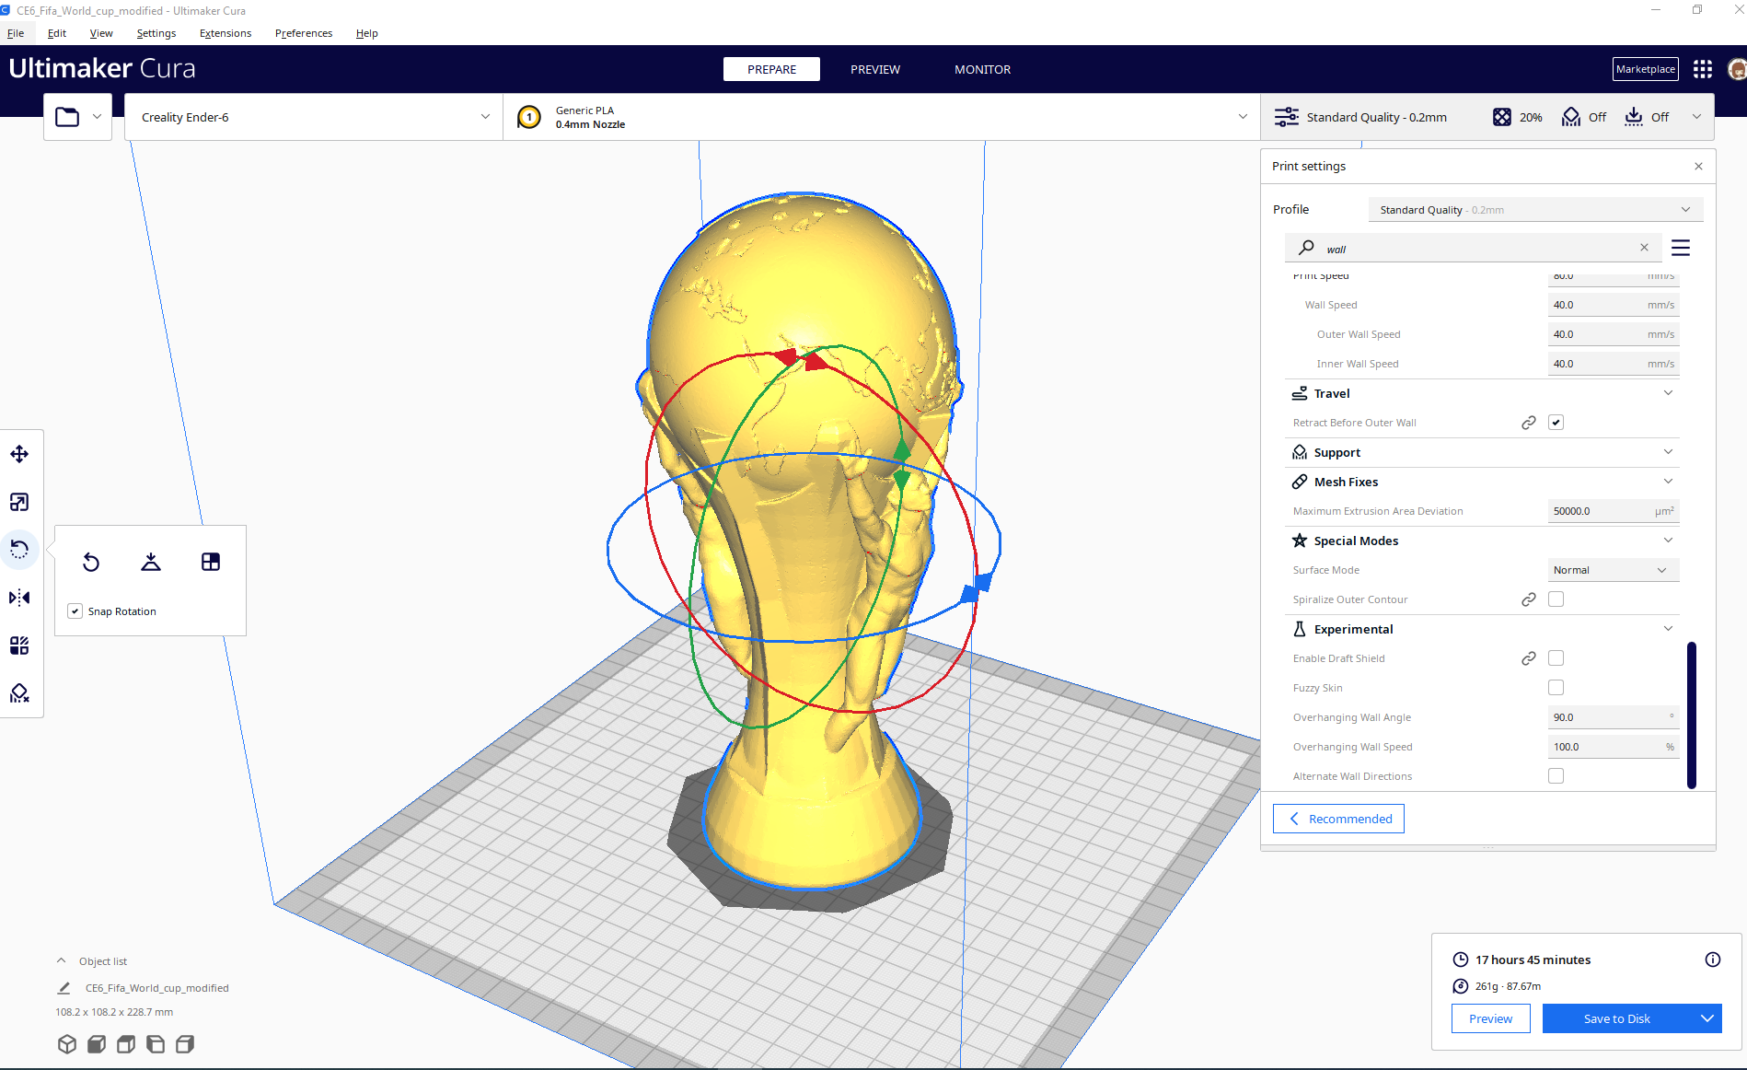The height and width of the screenshot is (1070, 1747).
Task: Click the Recommended settings button
Action: (1337, 819)
